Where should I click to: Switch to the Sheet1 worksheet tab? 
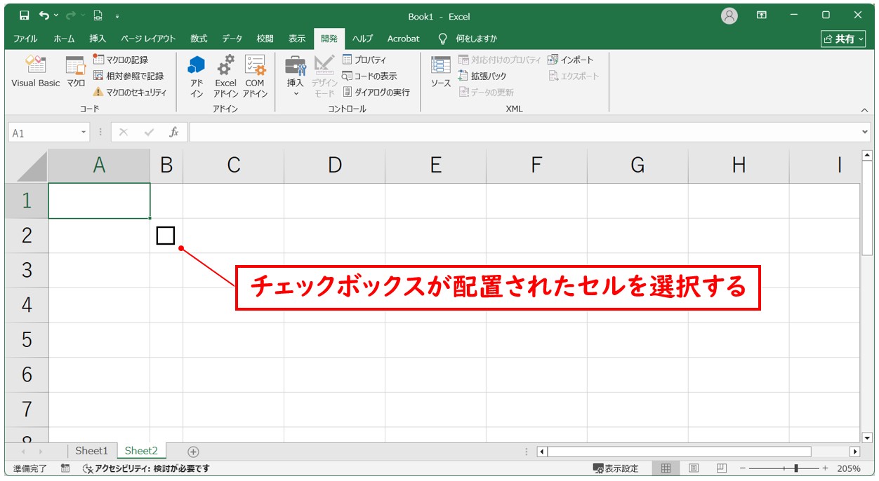[92, 451]
